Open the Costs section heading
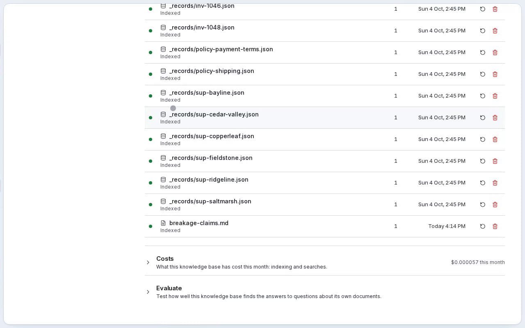Image resolution: width=525 pixels, height=328 pixels. click(x=165, y=259)
